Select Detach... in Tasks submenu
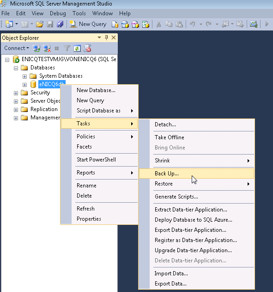273x292 pixels. click(x=197, y=124)
